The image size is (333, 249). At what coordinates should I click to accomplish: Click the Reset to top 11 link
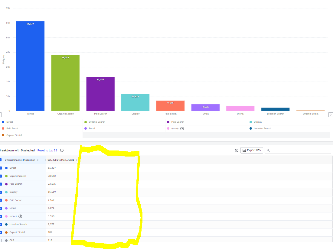pos(47,150)
